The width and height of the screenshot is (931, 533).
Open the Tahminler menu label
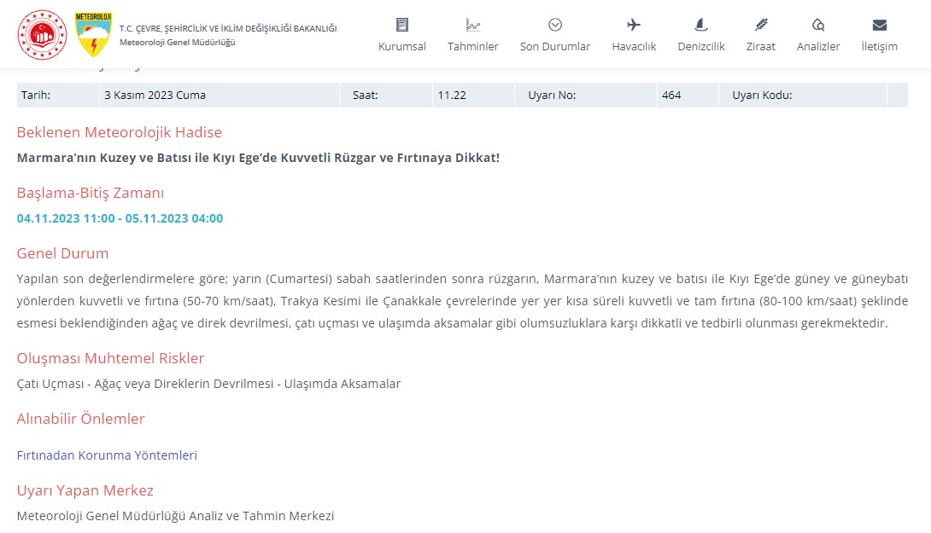click(x=472, y=46)
